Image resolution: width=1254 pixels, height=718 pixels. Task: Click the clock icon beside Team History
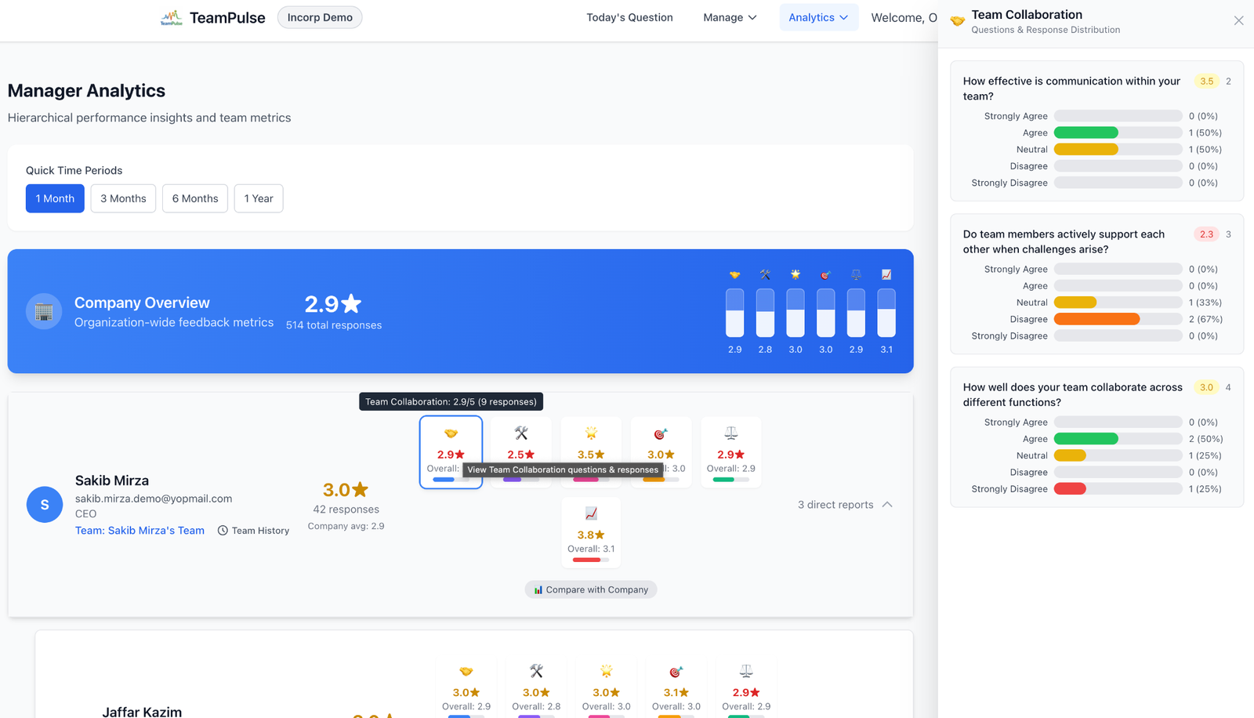[x=223, y=531]
